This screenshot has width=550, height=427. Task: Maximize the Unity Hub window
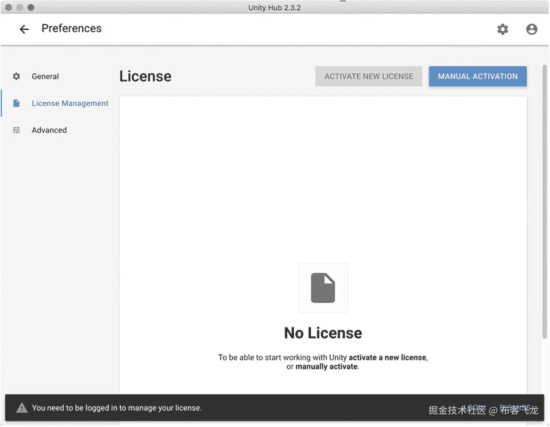31,7
